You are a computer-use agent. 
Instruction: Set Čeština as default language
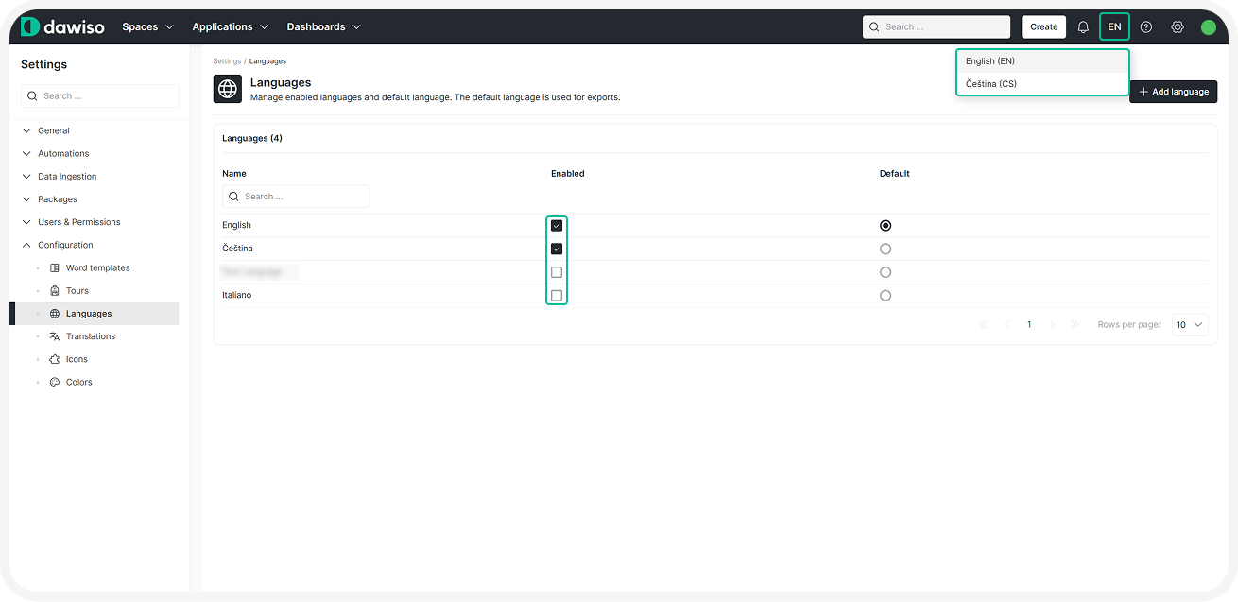(x=886, y=249)
